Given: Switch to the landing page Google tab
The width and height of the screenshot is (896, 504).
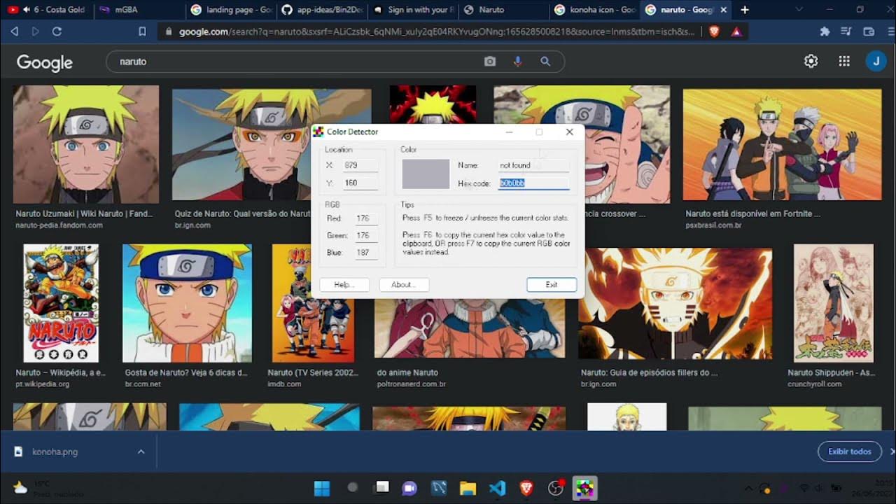Looking at the screenshot, I should [x=231, y=10].
